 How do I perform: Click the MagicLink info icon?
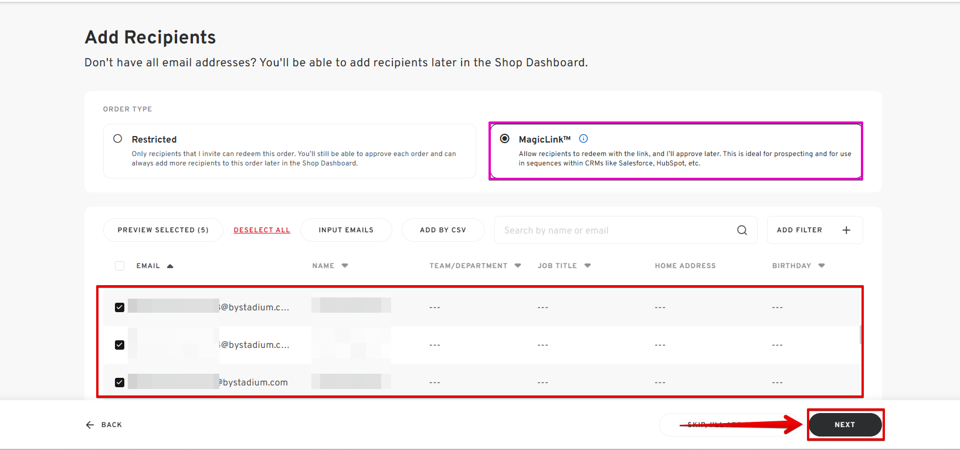(x=584, y=139)
